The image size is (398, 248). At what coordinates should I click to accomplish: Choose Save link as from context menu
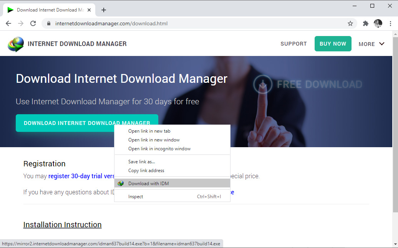point(141,161)
